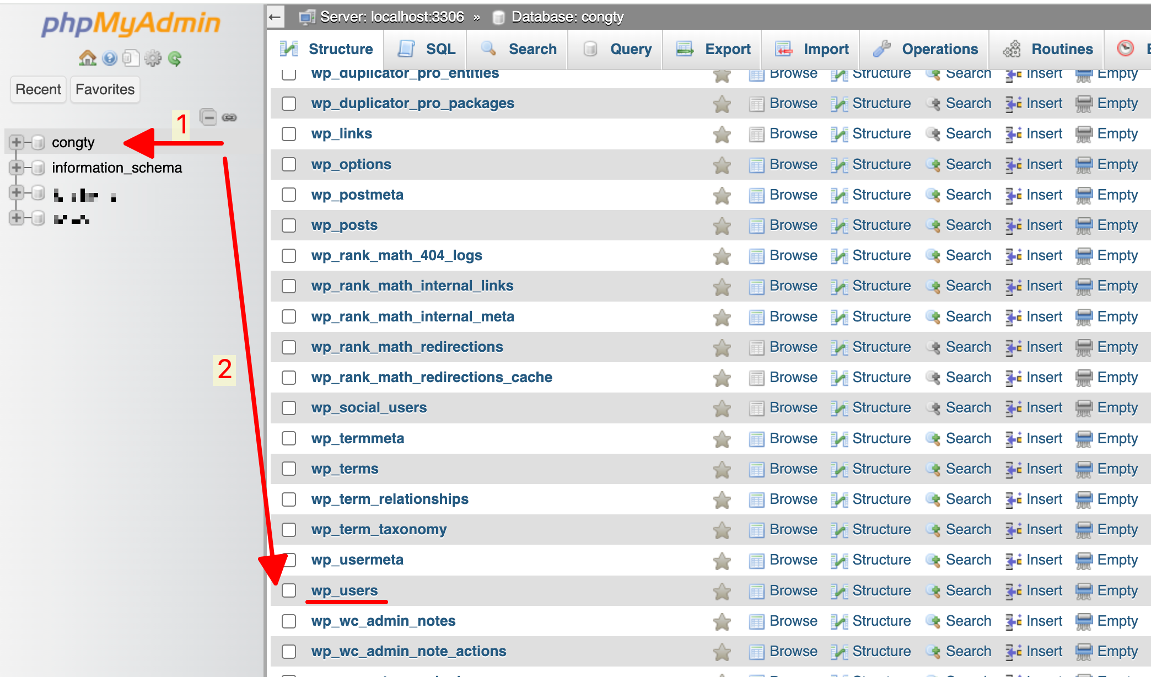Star the wp_terms table
Viewport: 1151px width, 677px height.
point(722,469)
